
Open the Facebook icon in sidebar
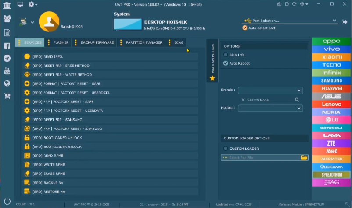7,46
